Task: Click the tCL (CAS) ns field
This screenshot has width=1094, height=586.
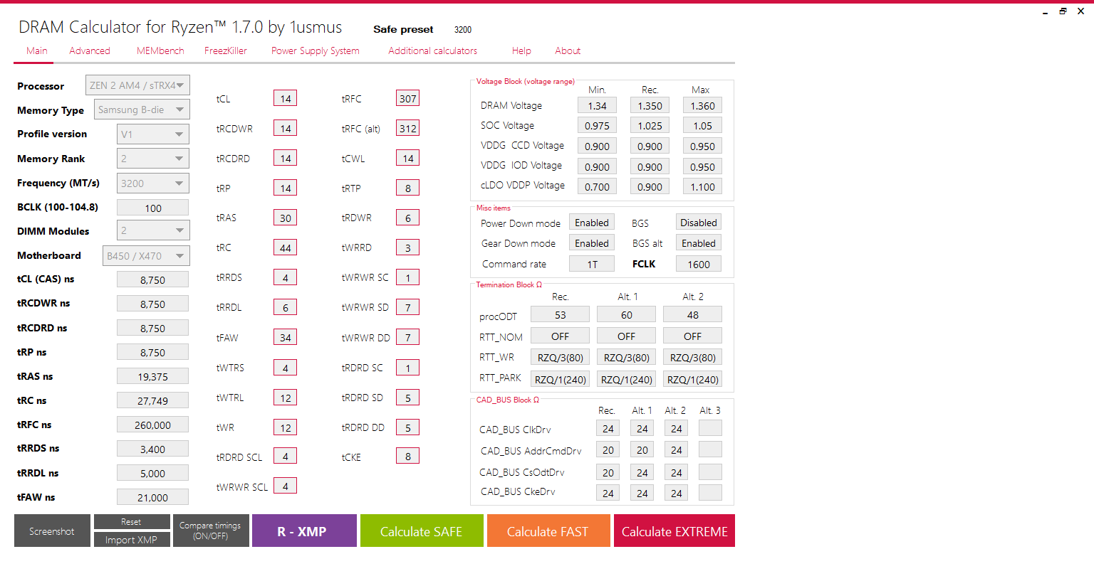Action: pos(152,279)
